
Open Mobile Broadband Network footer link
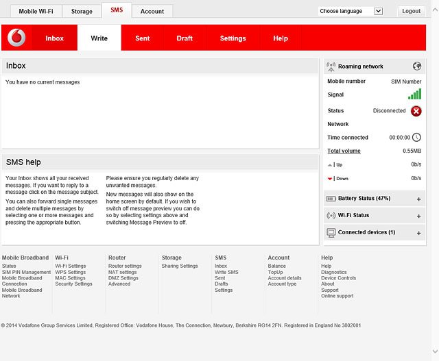pos(22,292)
